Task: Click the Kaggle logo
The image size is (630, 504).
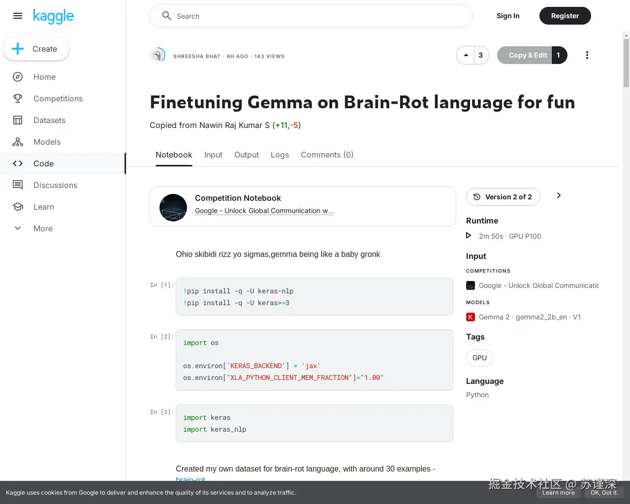Action: tap(53, 16)
